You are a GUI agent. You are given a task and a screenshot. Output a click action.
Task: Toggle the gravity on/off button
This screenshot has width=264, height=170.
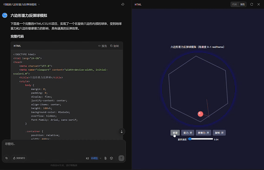point(188,133)
